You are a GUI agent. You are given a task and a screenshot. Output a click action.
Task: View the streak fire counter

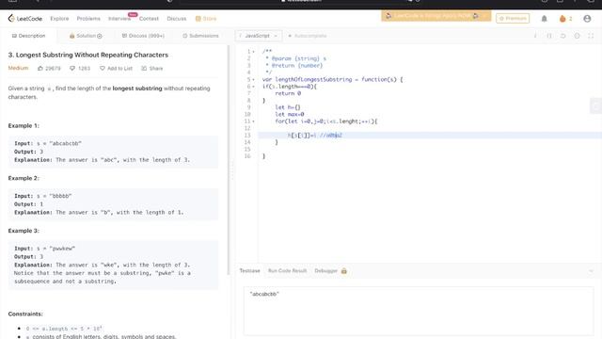(x=565, y=19)
